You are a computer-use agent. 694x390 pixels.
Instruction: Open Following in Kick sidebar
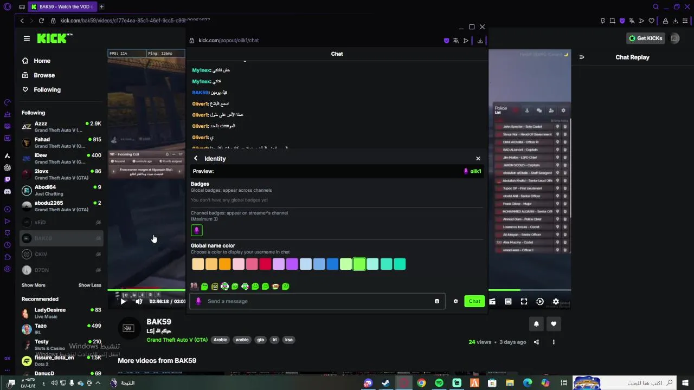click(x=41, y=90)
